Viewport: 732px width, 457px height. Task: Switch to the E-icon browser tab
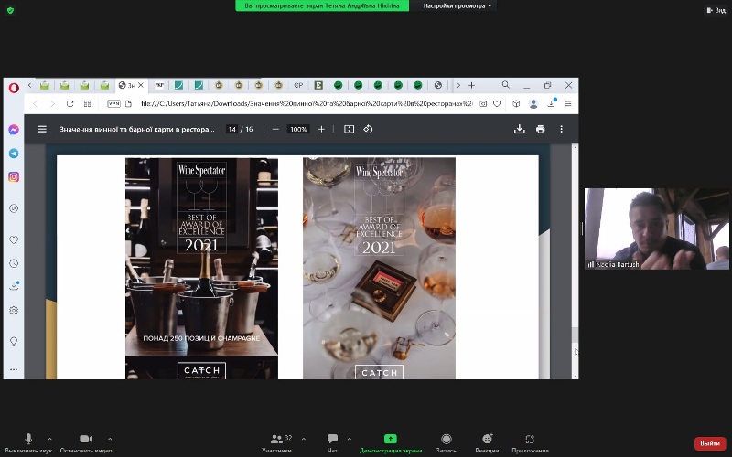318,85
